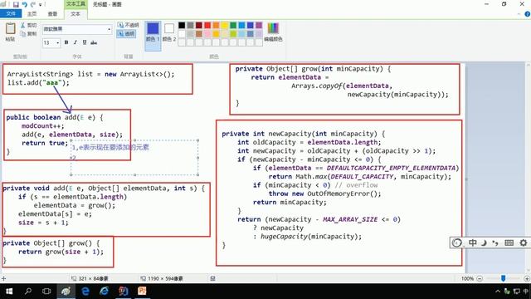
Task: Click zoom in plus button in status bar
Action: point(527,279)
